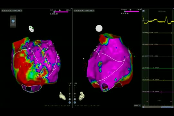Click top end of right zoom slider

[75, 85]
